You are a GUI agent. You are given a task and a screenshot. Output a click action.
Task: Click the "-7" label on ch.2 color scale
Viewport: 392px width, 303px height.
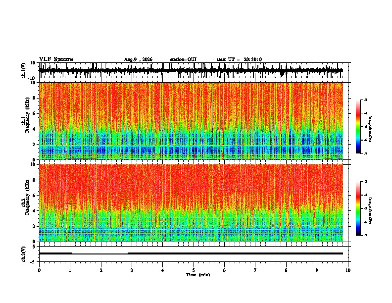(365, 235)
